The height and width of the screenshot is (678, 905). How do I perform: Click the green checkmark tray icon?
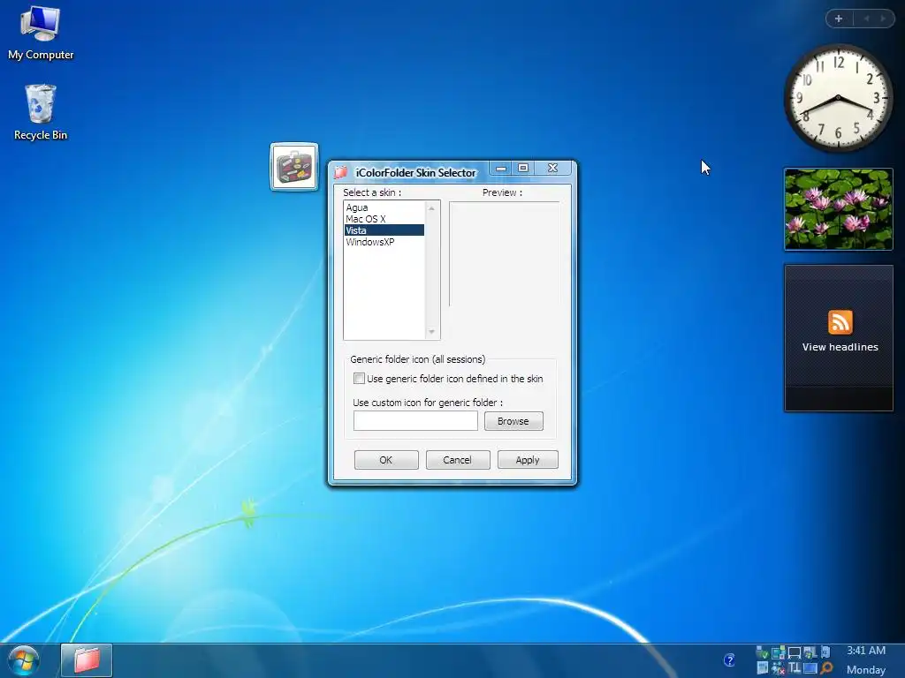click(763, 652)
